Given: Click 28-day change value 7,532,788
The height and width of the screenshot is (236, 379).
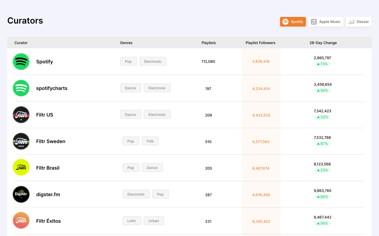Looking at the screenshot, I should pos(323,138).
